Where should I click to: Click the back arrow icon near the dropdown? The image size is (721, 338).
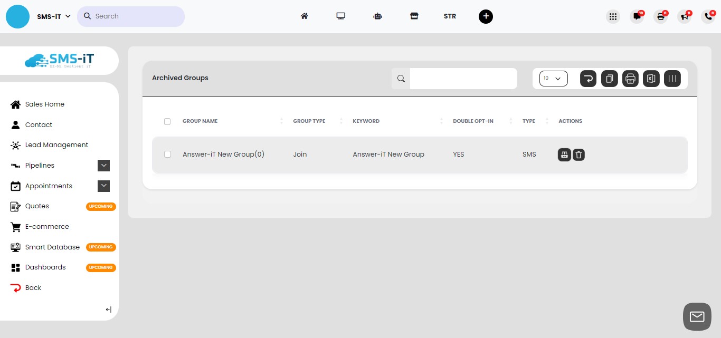[588, 79]
